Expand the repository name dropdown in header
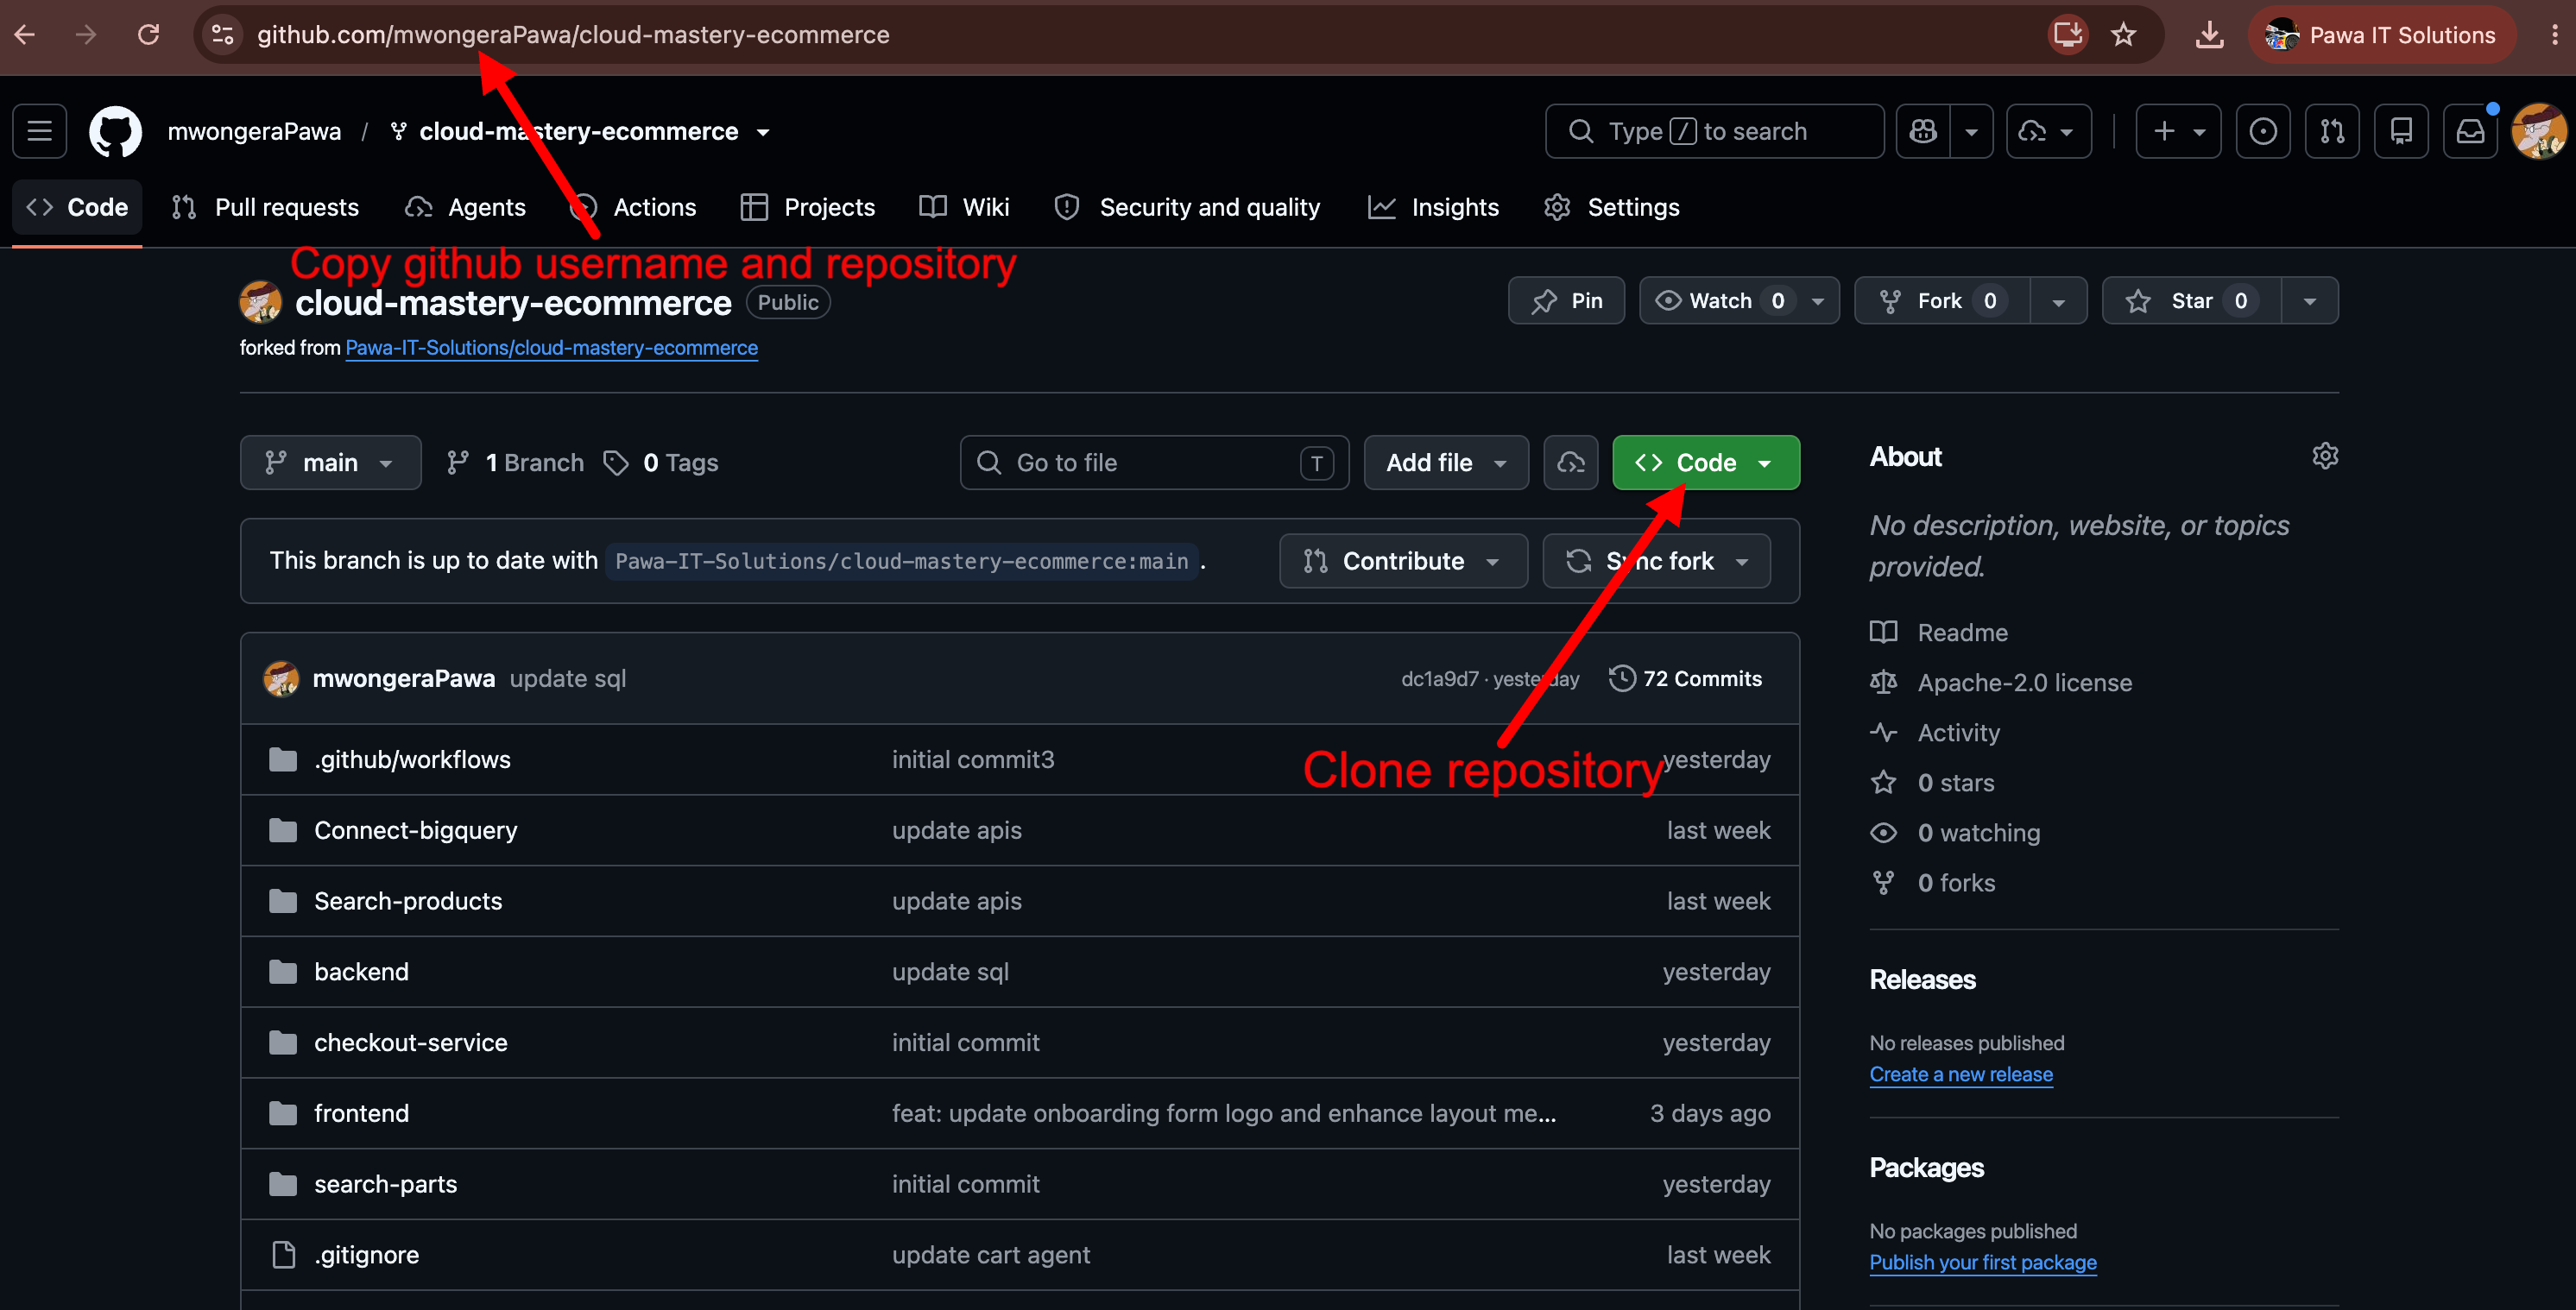 pos(763,132)
